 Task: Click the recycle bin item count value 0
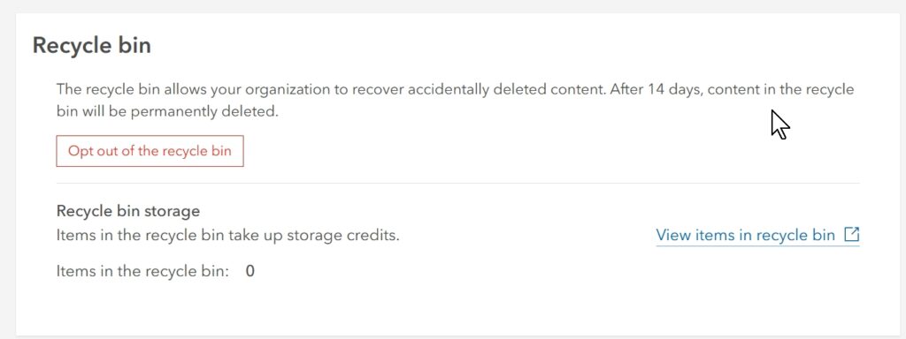click(250, 271)
